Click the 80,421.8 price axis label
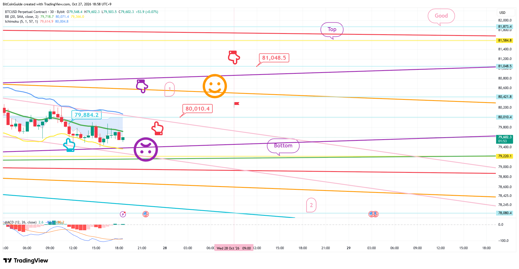This screenshot has width=519, height=269. tap(505, 97)
